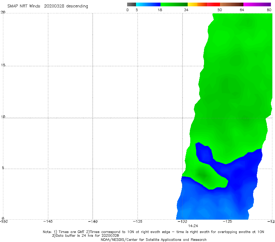Click the longitude axis label -135
Screen dimensions: 275x242
(137, 222)
